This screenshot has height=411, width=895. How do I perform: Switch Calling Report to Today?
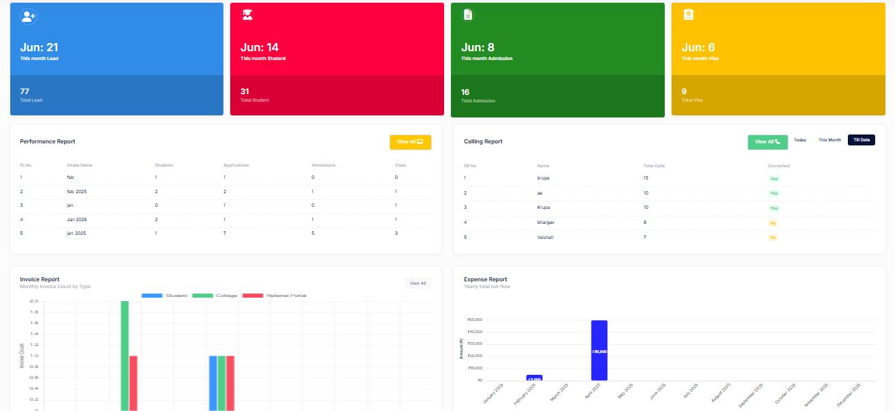[x=800, y=140]
